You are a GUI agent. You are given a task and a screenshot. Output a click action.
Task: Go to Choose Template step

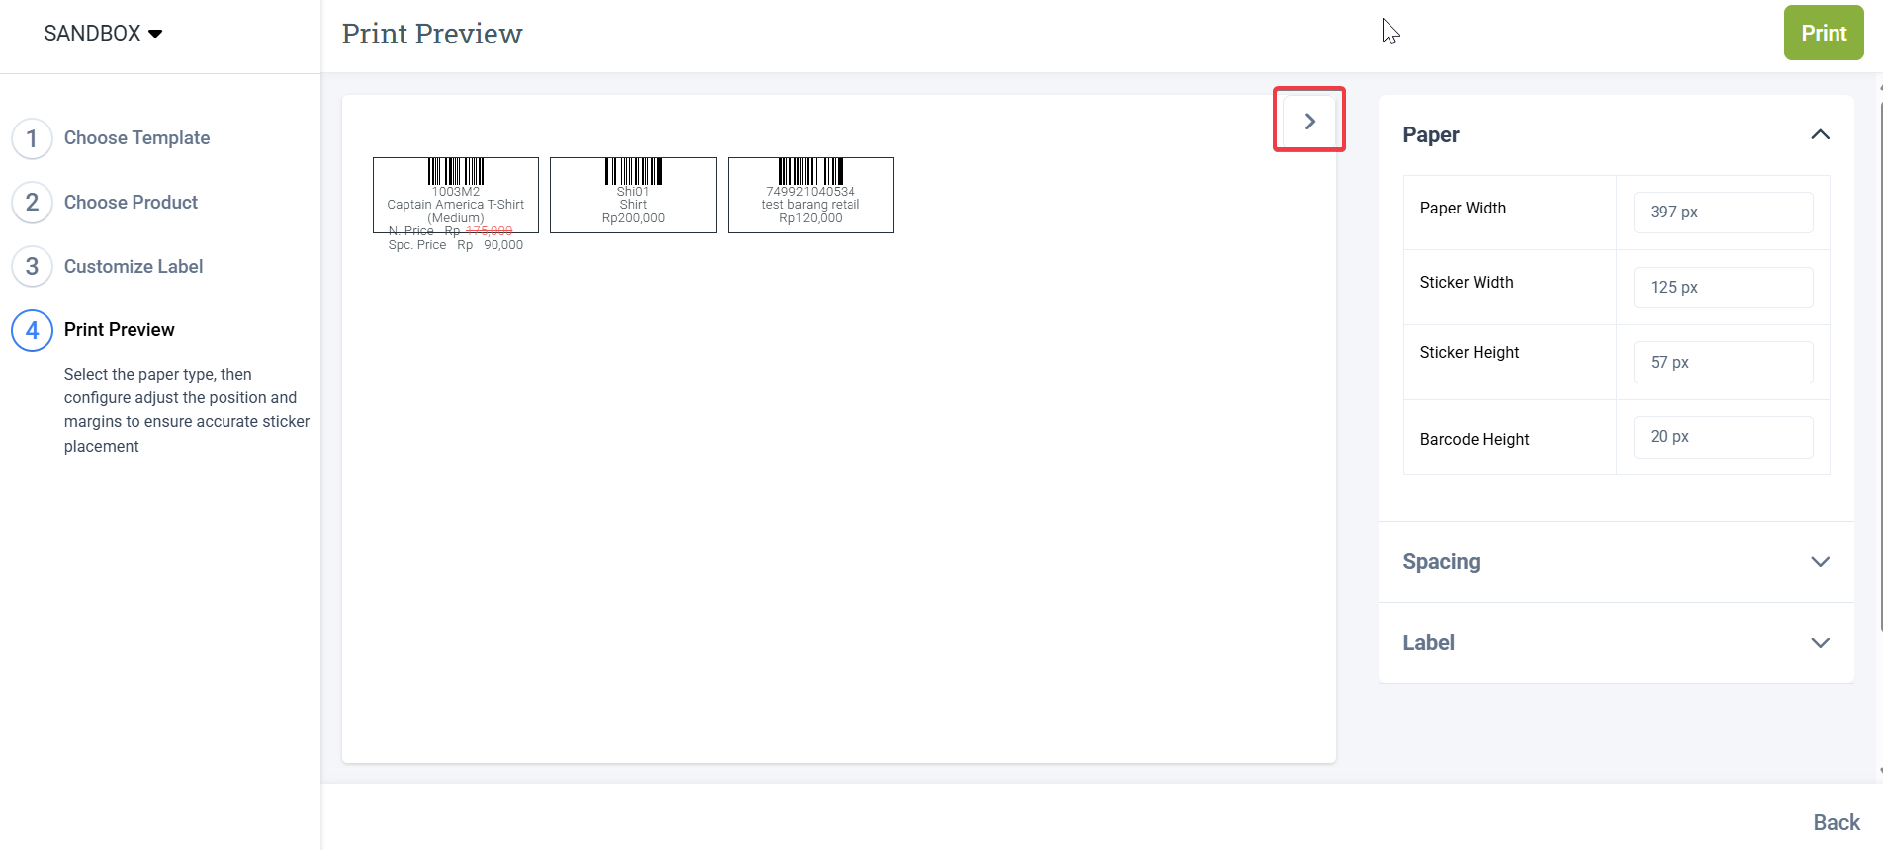pos(136,138)
